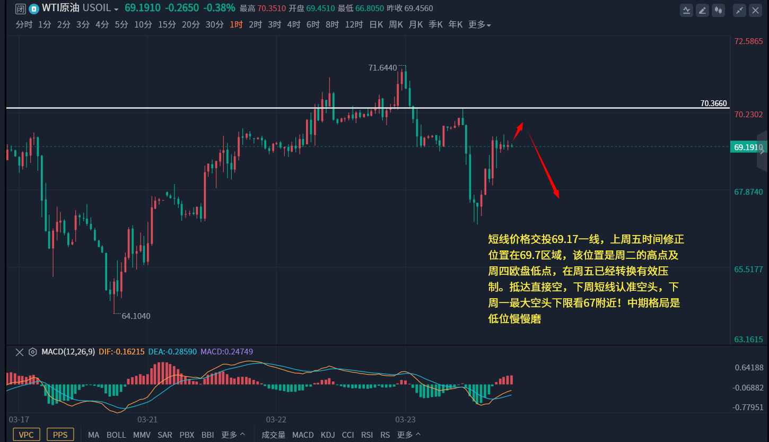Image resolution: width=769 pixels, height=442 pixels.
Task: Enable the BOLL overlay indicator
Action: pyautogui.click(x=116, y=435)
